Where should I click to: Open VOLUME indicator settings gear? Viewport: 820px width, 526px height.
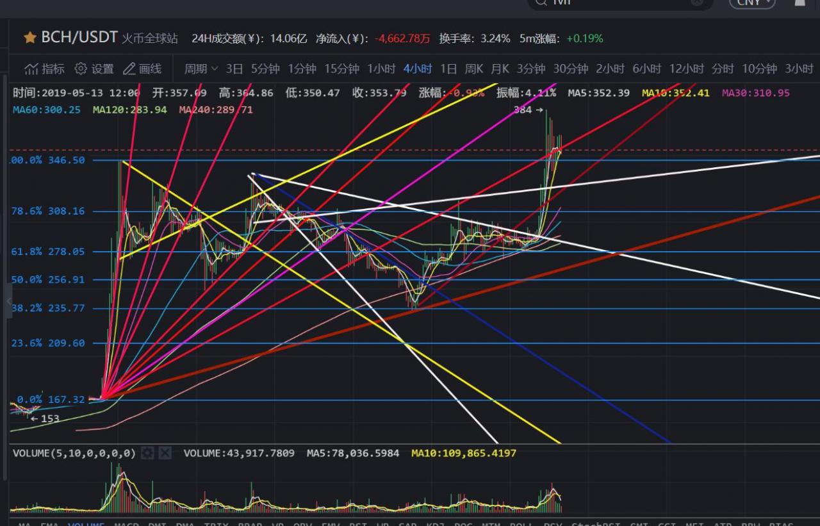coord(147,453)
